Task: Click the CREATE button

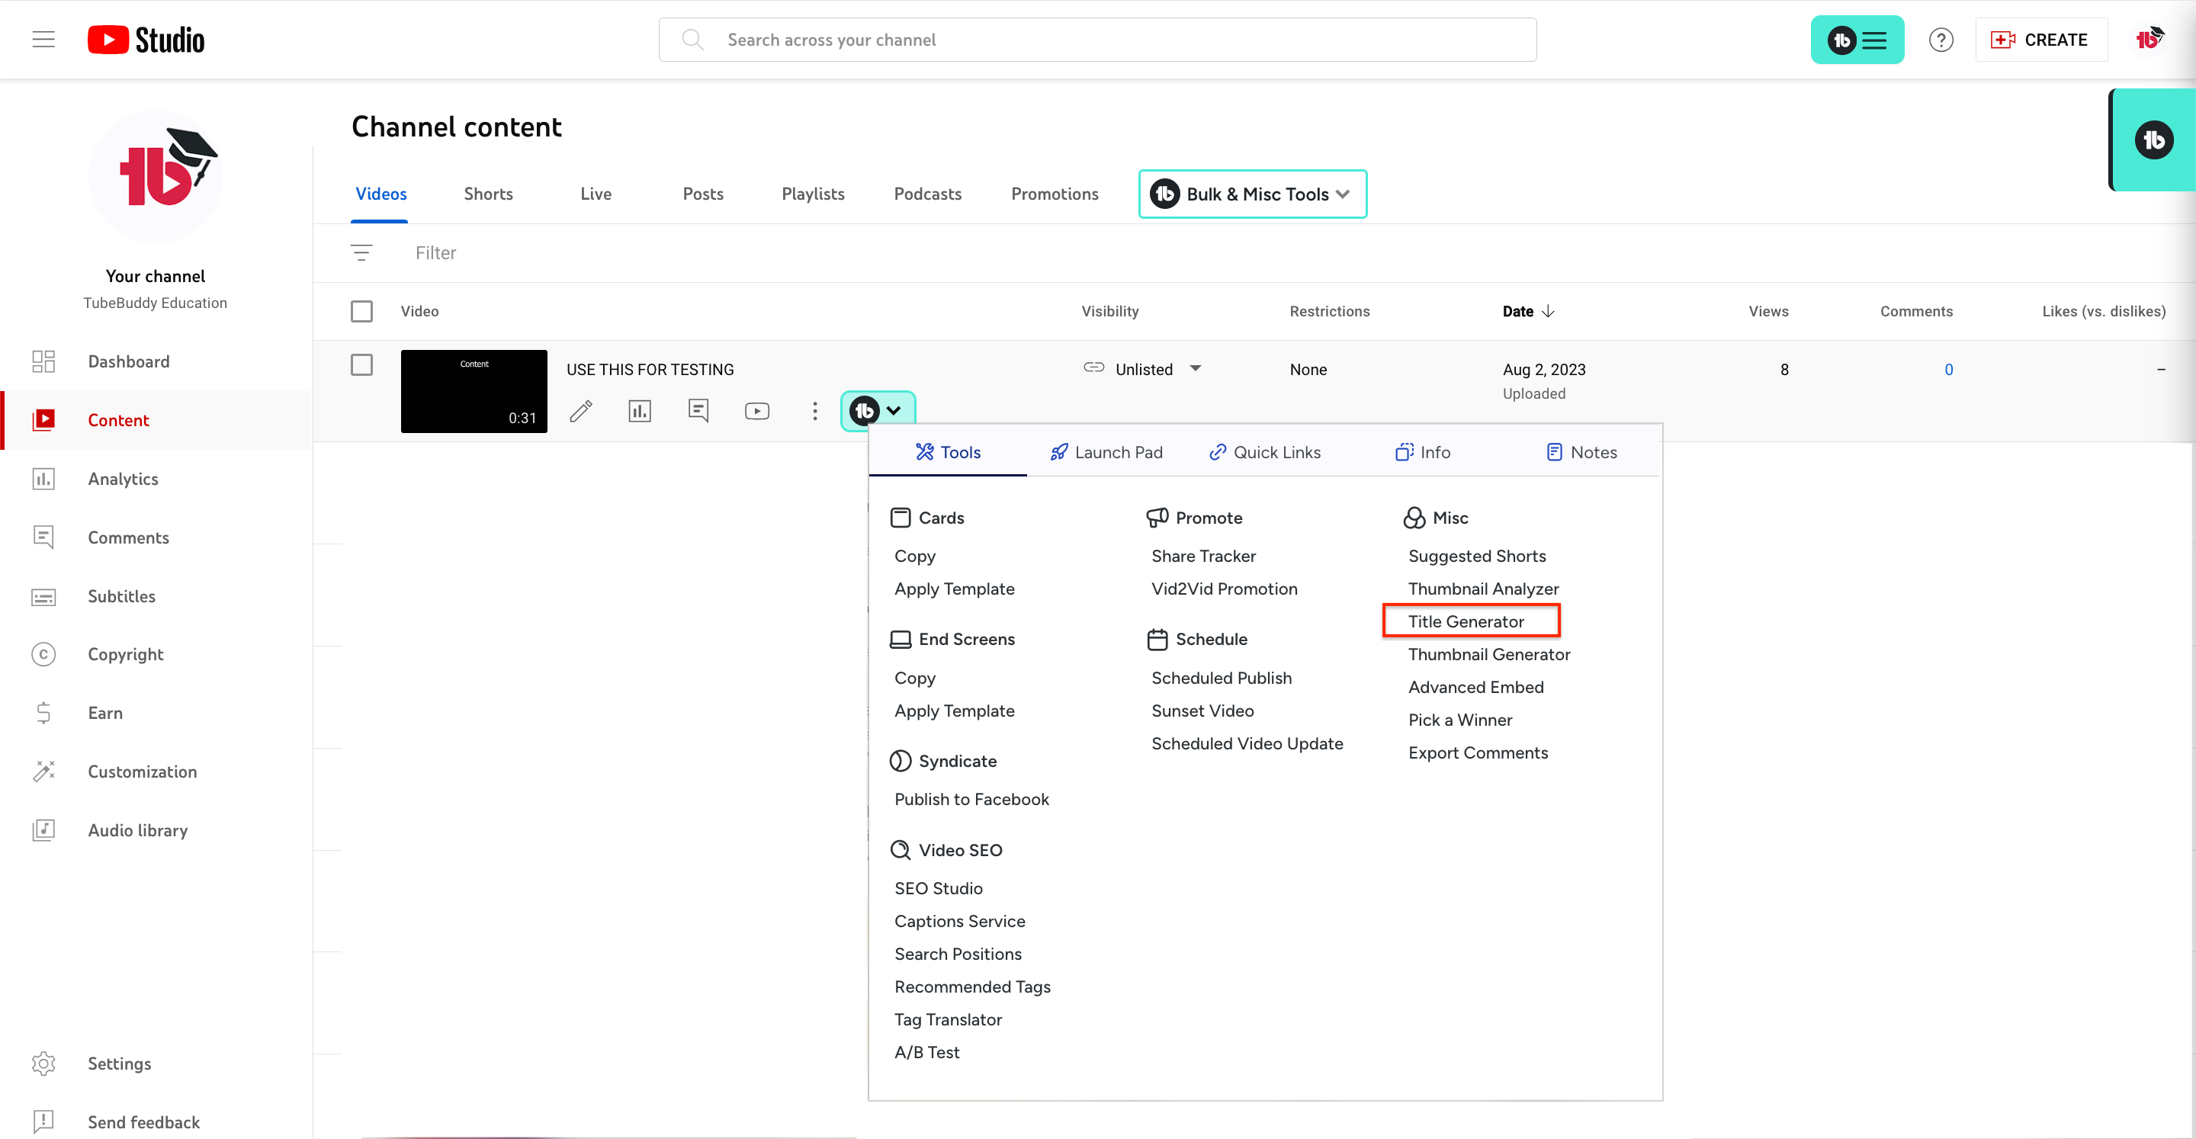Action: (2041, 40)
